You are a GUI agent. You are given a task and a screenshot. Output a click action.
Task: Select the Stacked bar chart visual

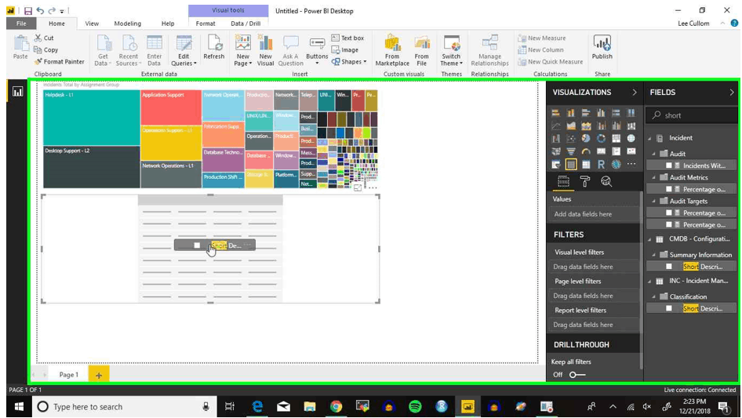555,113
